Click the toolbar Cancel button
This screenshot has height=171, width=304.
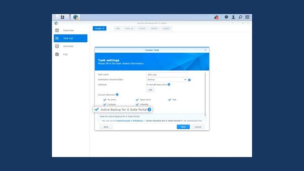(142, 28)
